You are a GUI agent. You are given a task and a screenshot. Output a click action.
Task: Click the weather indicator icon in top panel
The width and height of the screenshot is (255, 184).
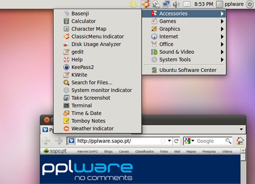[x=133, y=4]
